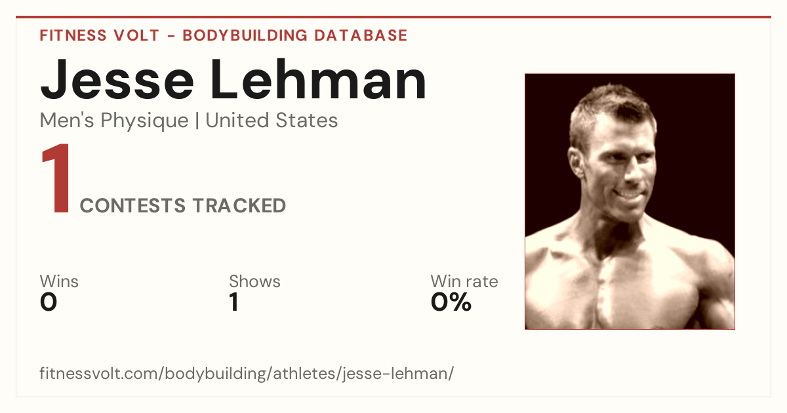Click the Contests Tracked label
This screenshot has height=413, width=787.
pos(183,206)
